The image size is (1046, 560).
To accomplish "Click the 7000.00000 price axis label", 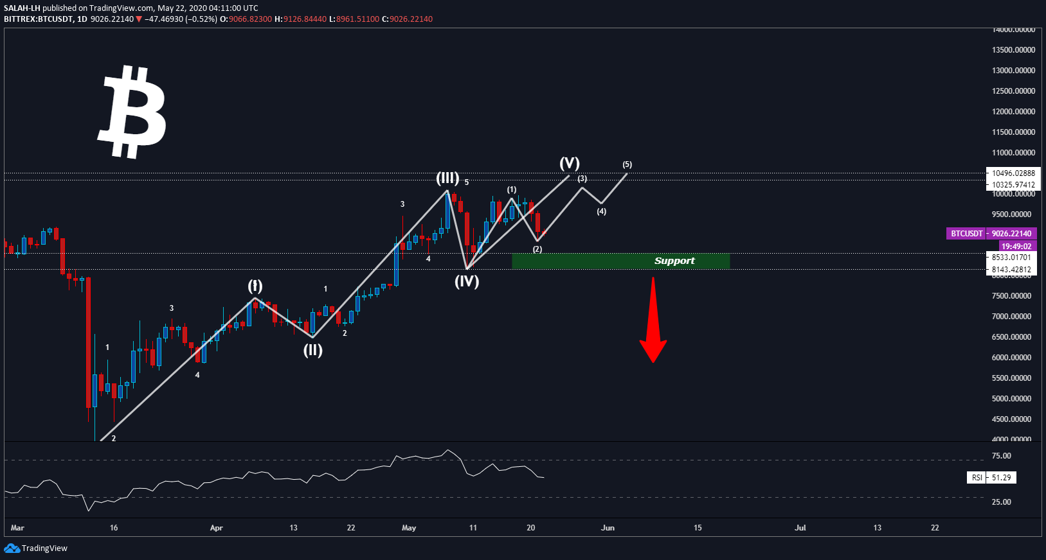I will [x=1011, y=317].
